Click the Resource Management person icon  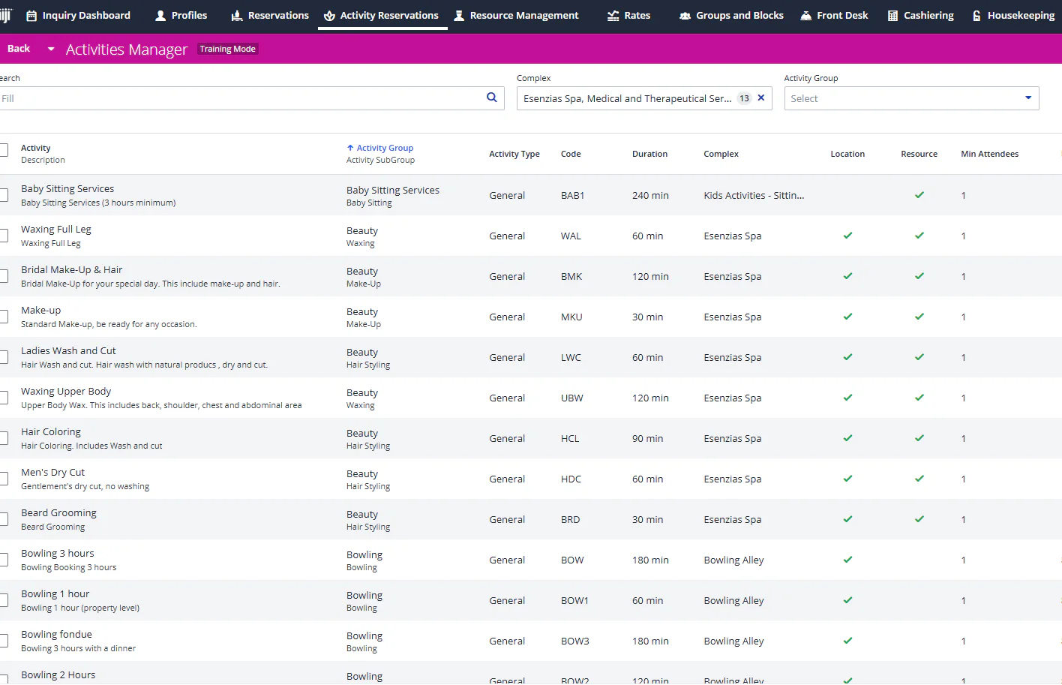click(x=459, y=16)
